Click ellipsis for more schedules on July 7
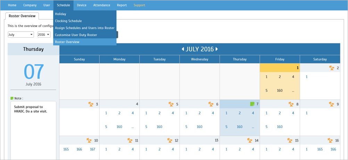The image size is (348, 160). pyautogui.click(x=253, y=127)
